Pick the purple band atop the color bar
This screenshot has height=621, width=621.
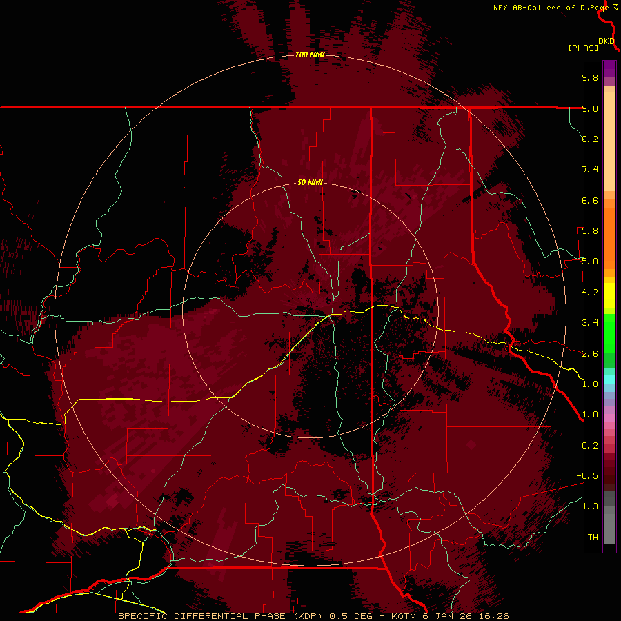609,69
